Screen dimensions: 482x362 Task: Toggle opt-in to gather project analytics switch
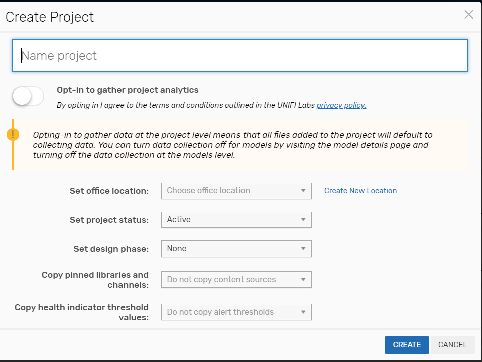click(x=28, y=96)
